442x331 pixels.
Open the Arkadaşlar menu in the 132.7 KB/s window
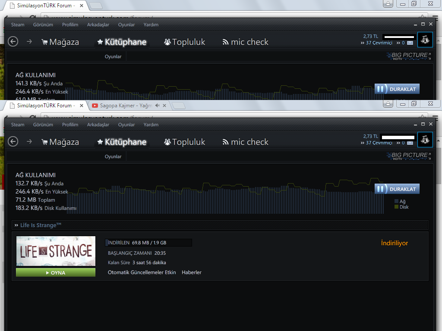coord(98,125)
